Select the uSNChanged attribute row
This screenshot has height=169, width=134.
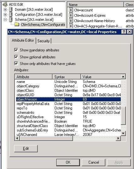68,134
